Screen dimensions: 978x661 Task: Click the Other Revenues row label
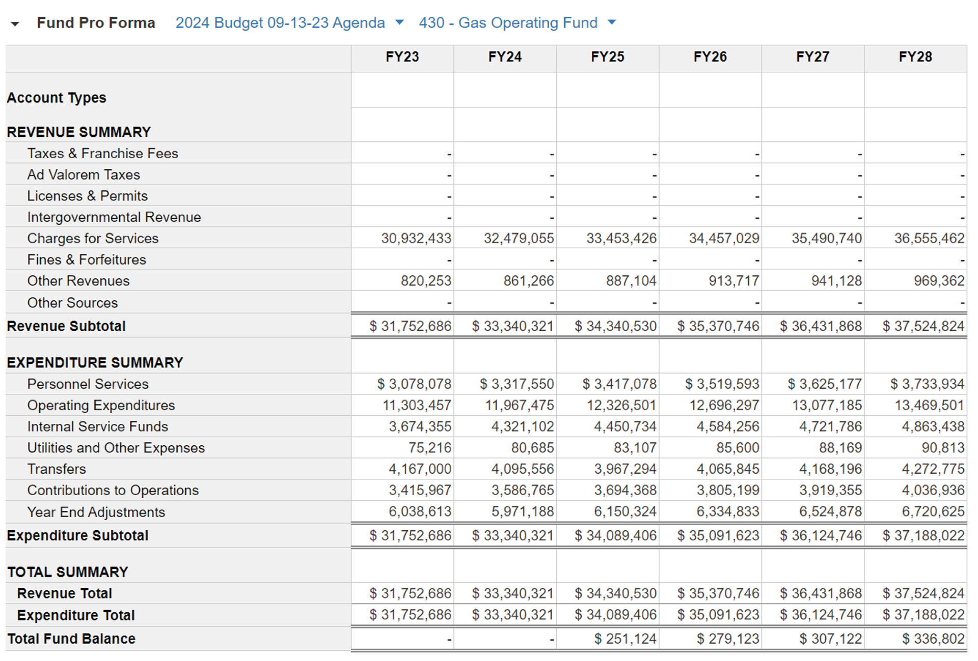click(78, 281)
